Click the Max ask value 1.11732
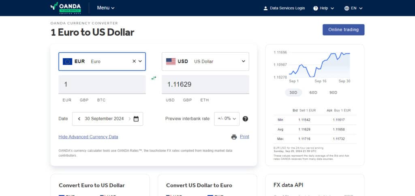The width and height of the screenshot is (415, 196). 339,139
